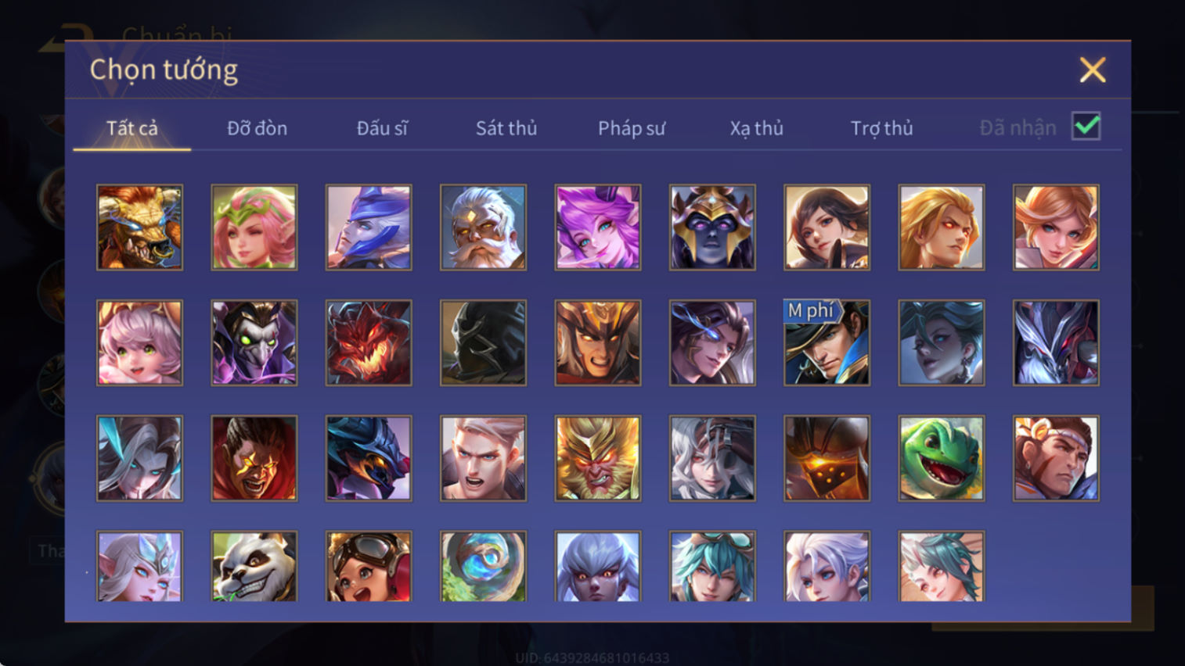Viewport: 1185px width, 666px height.
Task: Select the goggles-wearing pilot girl hero
Action: pyautogui.click(x=369, y=566)
